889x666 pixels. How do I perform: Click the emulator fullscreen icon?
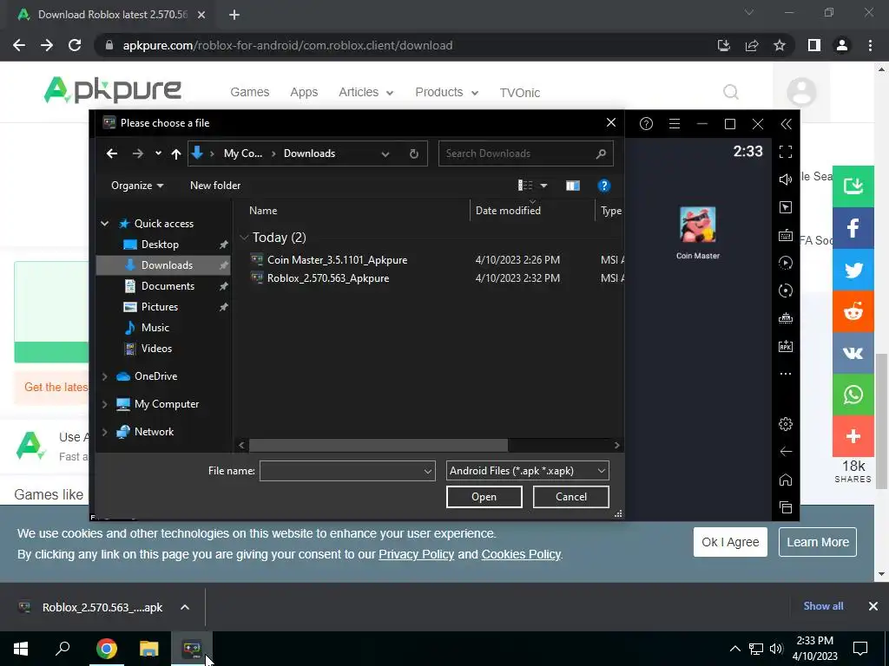click(x=785, y=152)
